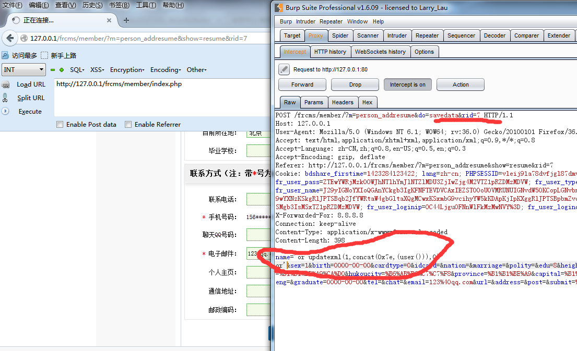Switch to the Extender tab

click(x=559, y=35)
